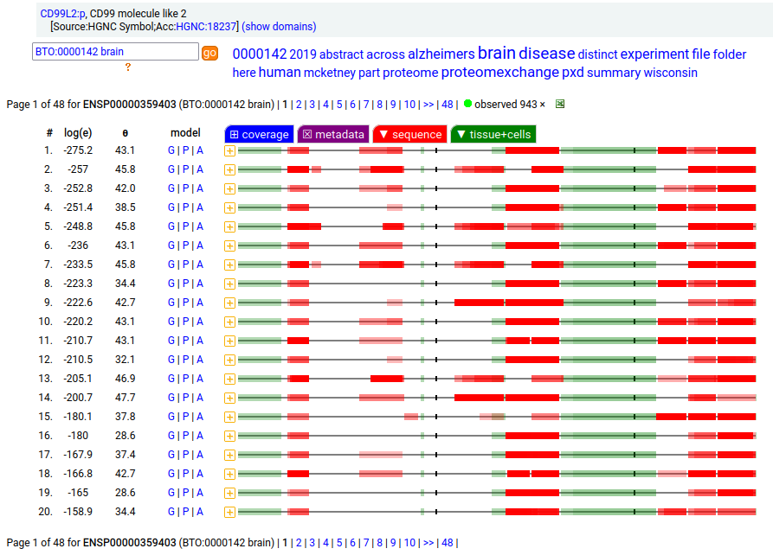773x555 pixels.
Task: Click the log(e) value -252.8 in row 3
Action: [78, 188]
